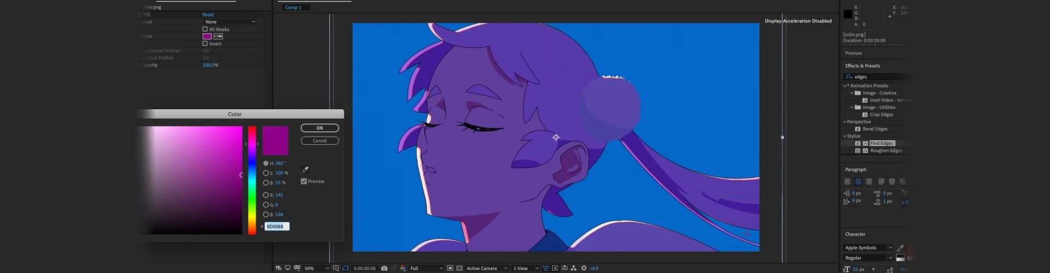
Task: Select the Roughen Edges effect
Action: pos(886,151)
